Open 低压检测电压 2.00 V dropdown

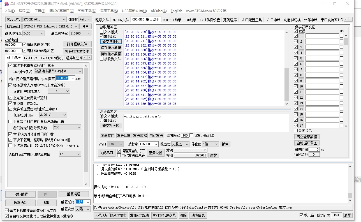[x=53, y=115]
